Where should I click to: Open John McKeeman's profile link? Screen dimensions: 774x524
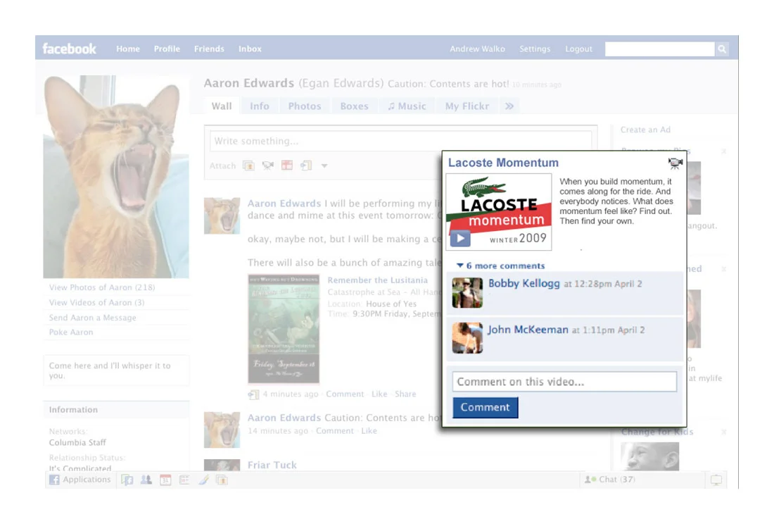[528, 330]
